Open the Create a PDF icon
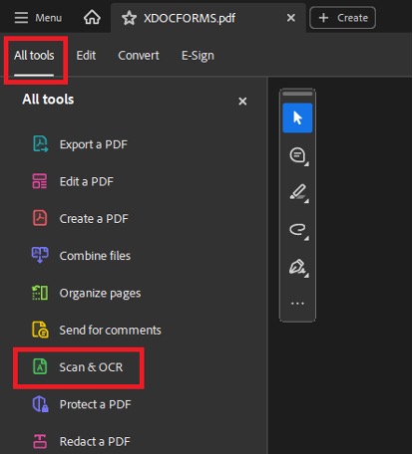The width and height of the screenshot is (413, 454). [40, 218]
